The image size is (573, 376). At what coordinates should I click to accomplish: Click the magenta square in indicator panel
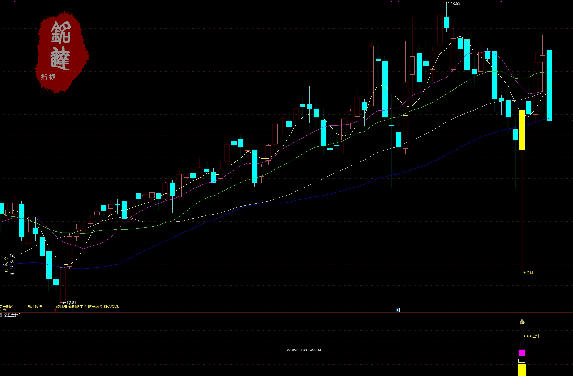[x=522, y=353]
